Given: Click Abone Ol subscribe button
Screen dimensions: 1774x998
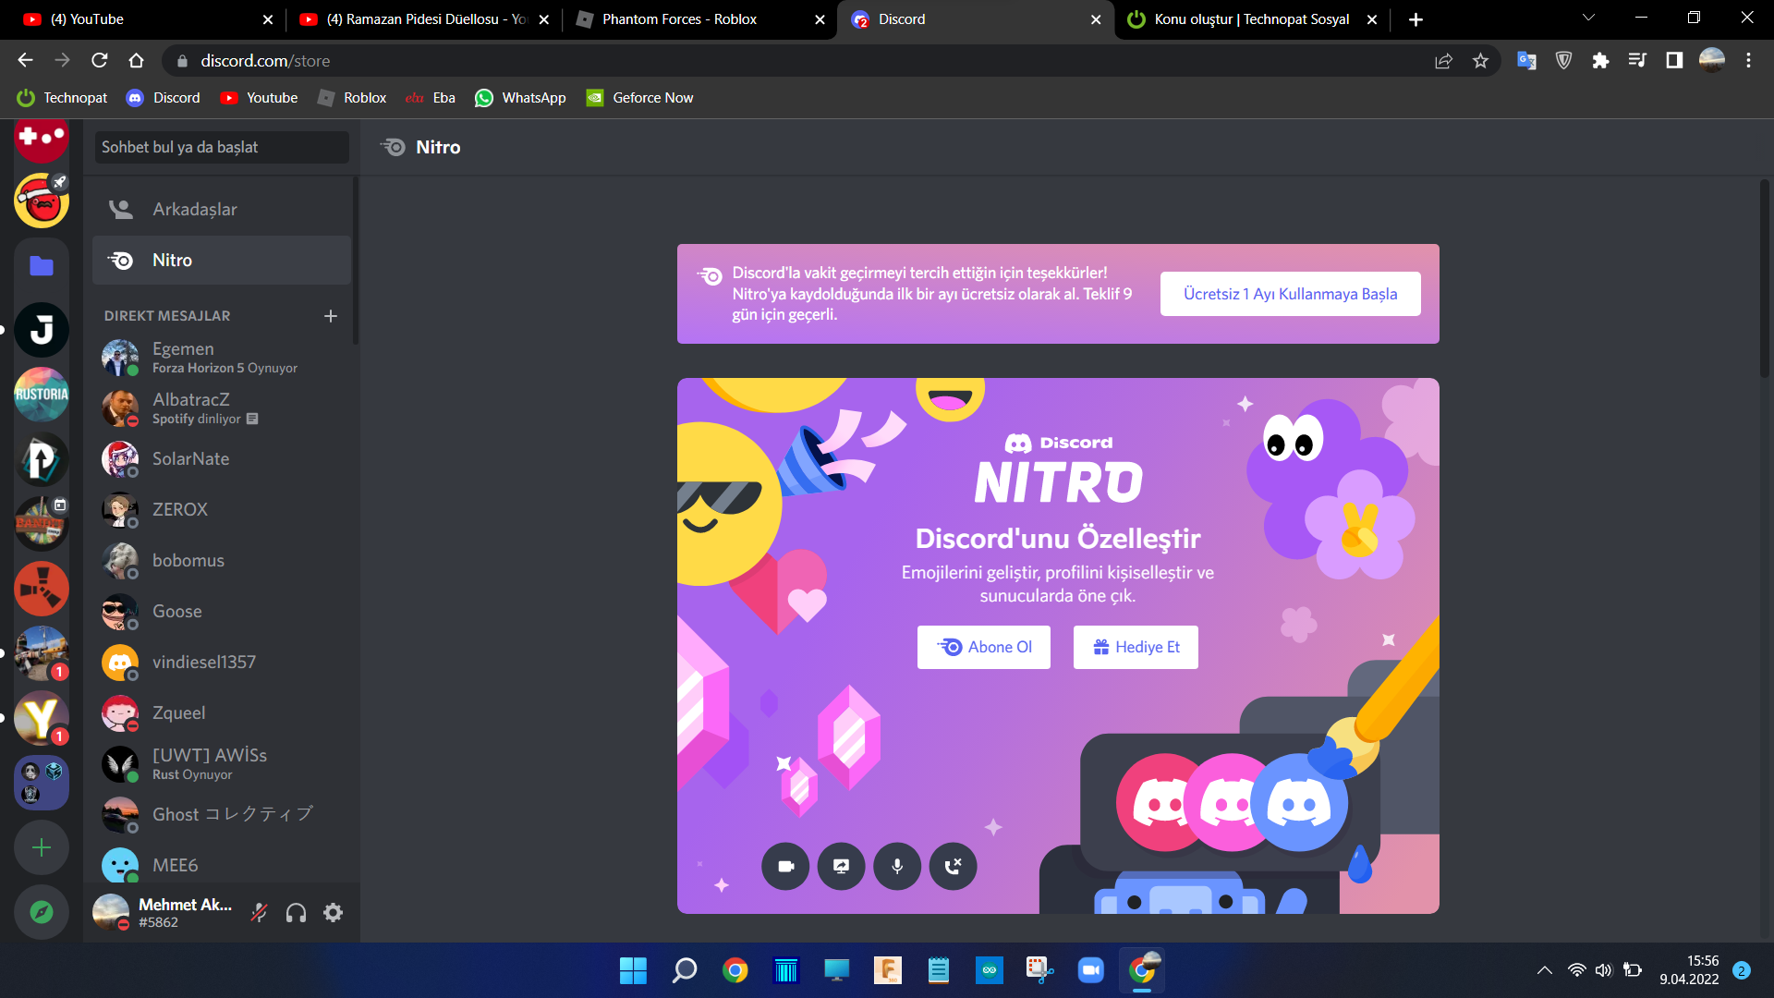Looking at the screenshot, I should pyautogui.click(x=983, y=647).
